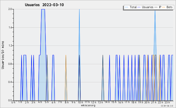The image size is (176, 108).
Task: Click the 'Usuarios' legend entry
Action: [148, 7]
